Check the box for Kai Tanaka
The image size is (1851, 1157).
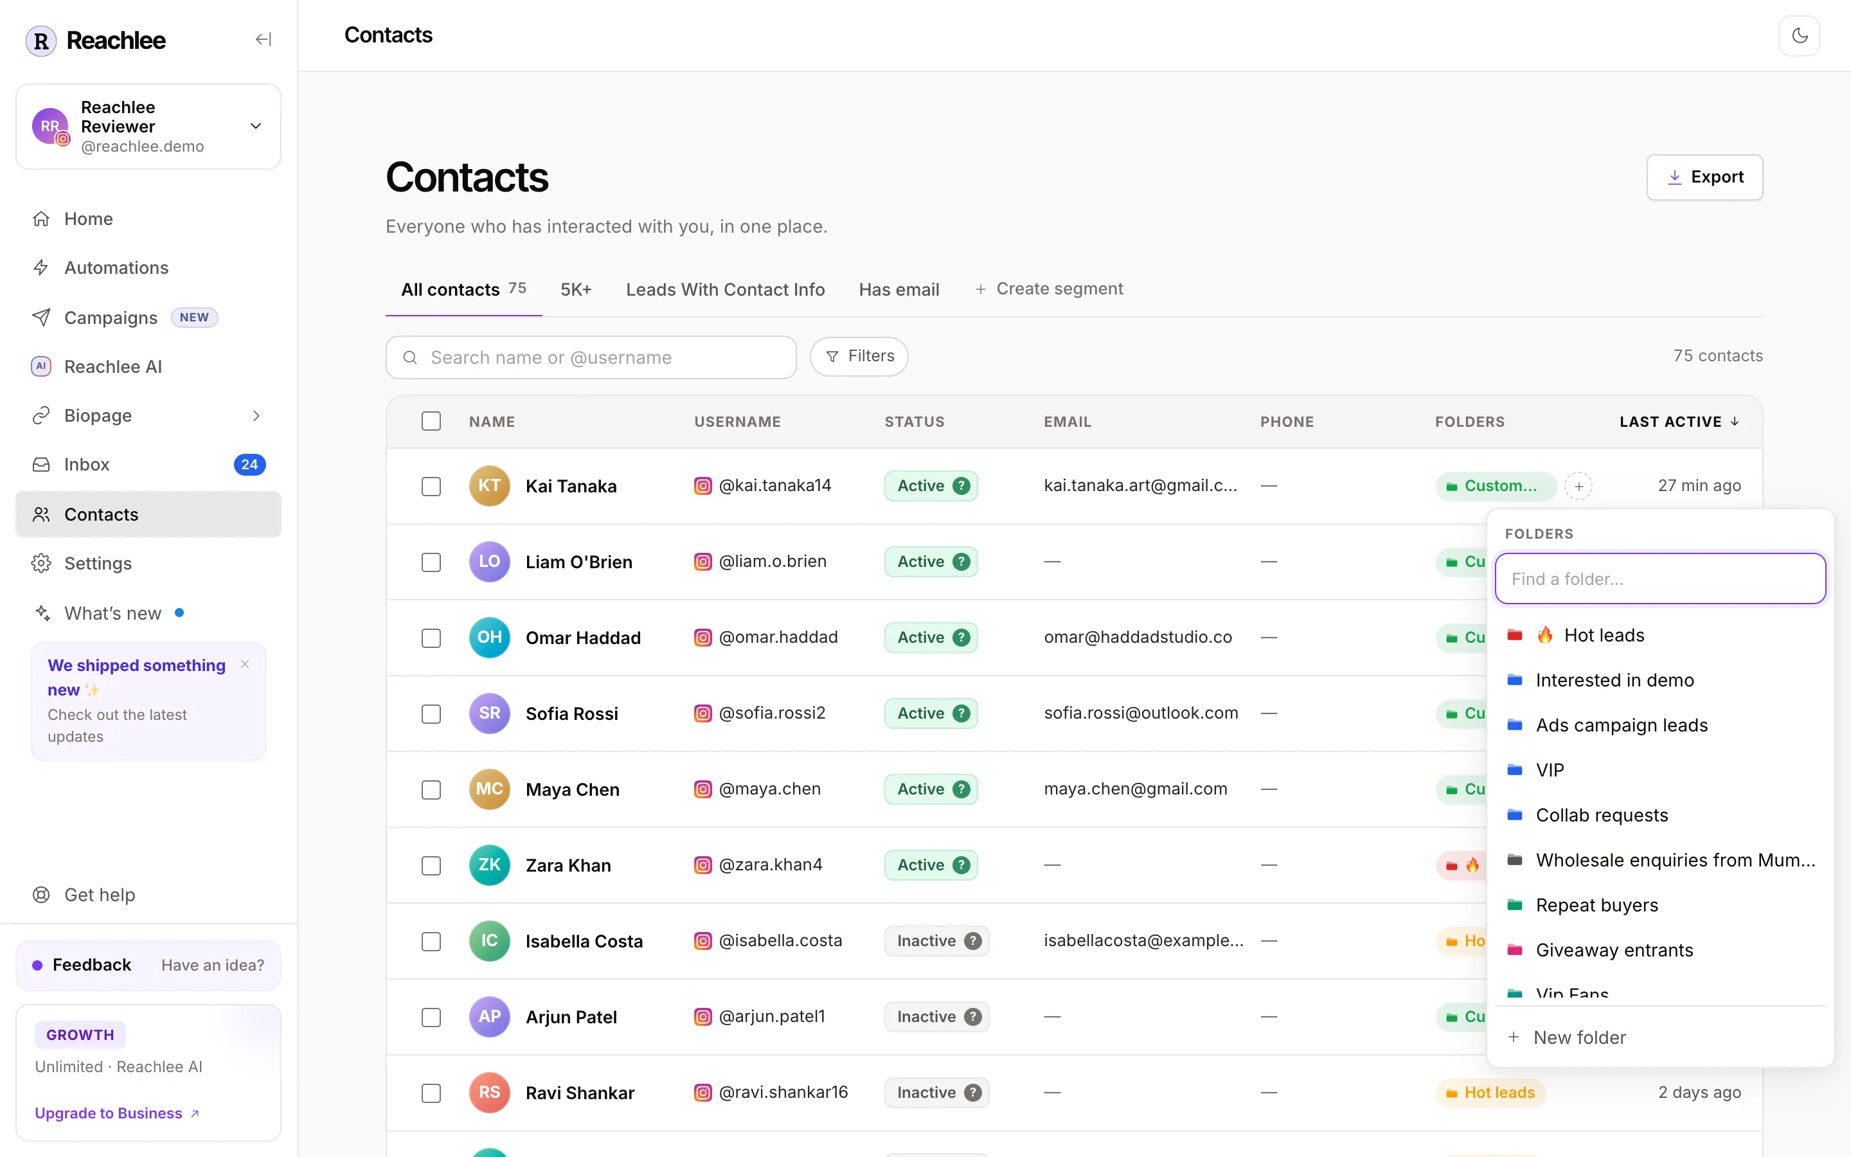431,487
